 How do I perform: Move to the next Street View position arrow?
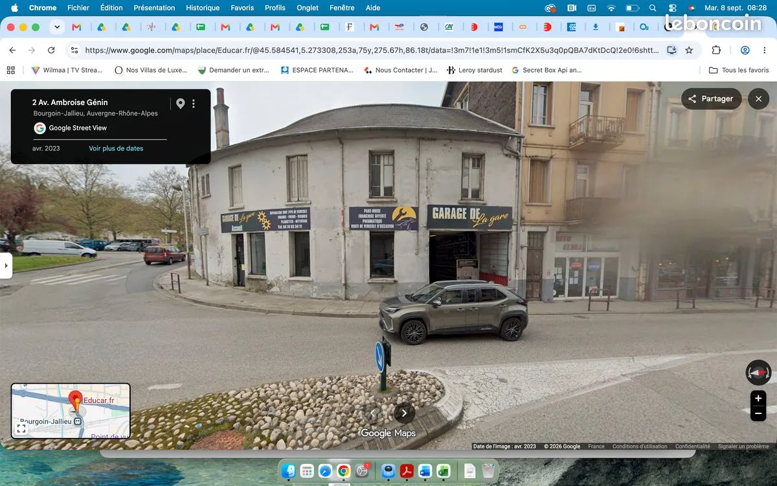click(x=404, y=413)
